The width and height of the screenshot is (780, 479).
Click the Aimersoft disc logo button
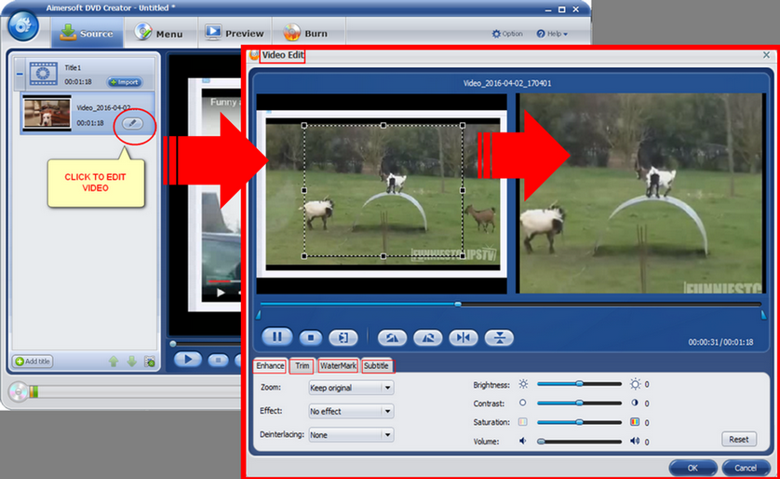tap(23, 26)
